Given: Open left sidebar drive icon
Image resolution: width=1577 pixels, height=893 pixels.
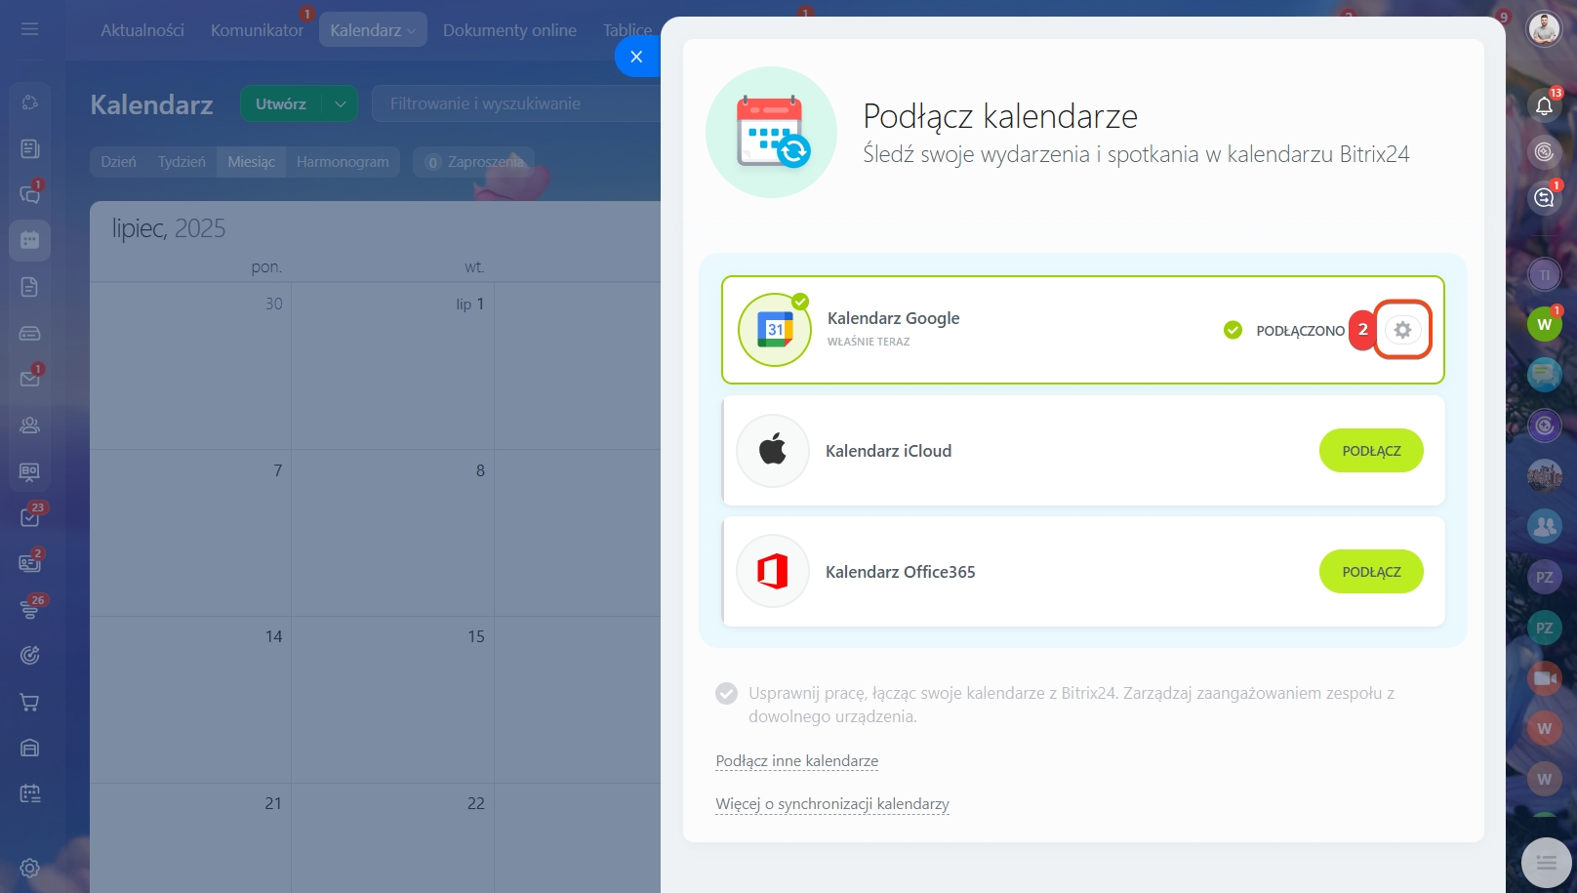Looking at the screenshot, I should [x=29, y=333].
